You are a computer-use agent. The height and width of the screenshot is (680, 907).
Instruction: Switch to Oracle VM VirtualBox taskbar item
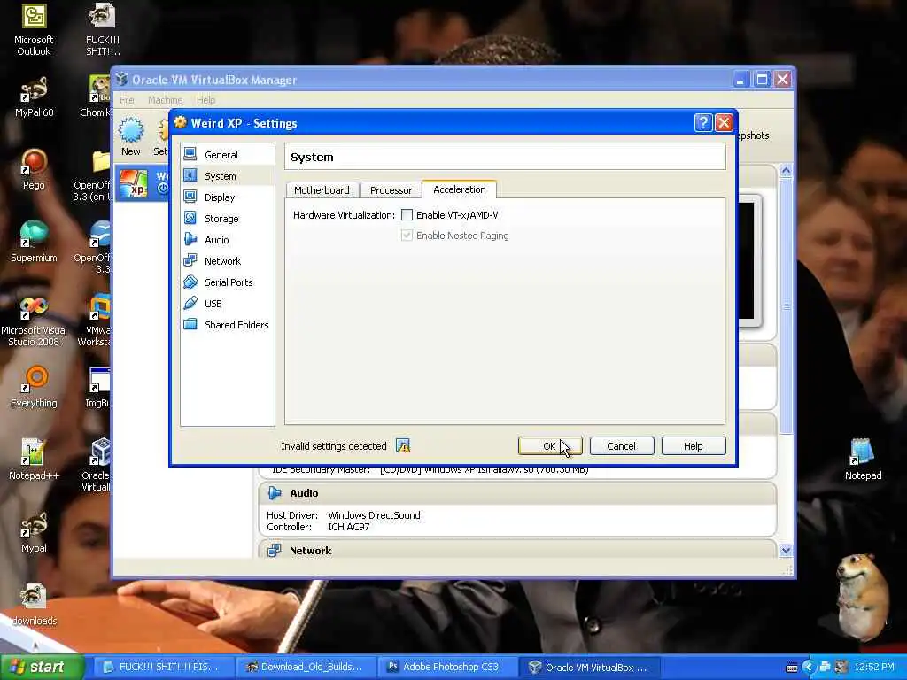[589, 667]
